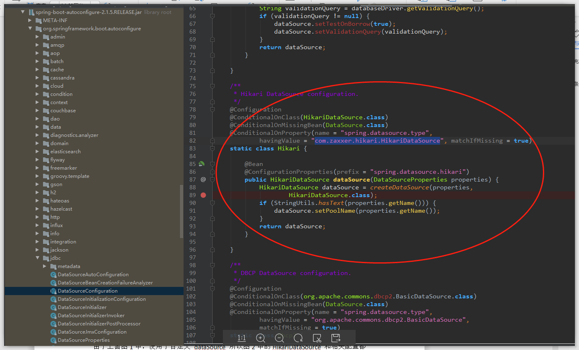Select DataSourceInitializerPostProcessor in the tree
Image resolution: width=579 pixels, height=350 pixels.
pyautogui.click(x=99, y=324)
